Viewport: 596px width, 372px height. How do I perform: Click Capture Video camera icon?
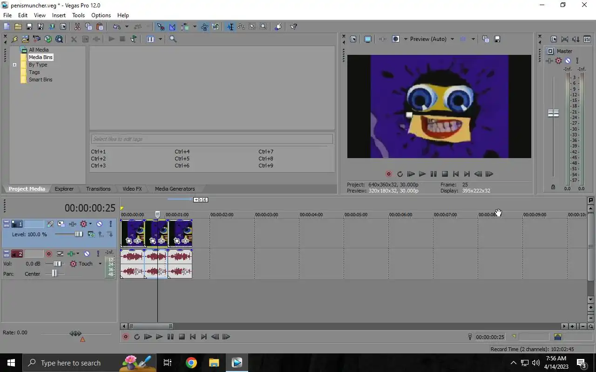(x=36, y=39)
